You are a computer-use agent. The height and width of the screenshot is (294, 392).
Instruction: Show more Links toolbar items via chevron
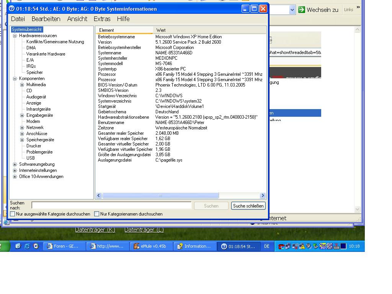358,7
